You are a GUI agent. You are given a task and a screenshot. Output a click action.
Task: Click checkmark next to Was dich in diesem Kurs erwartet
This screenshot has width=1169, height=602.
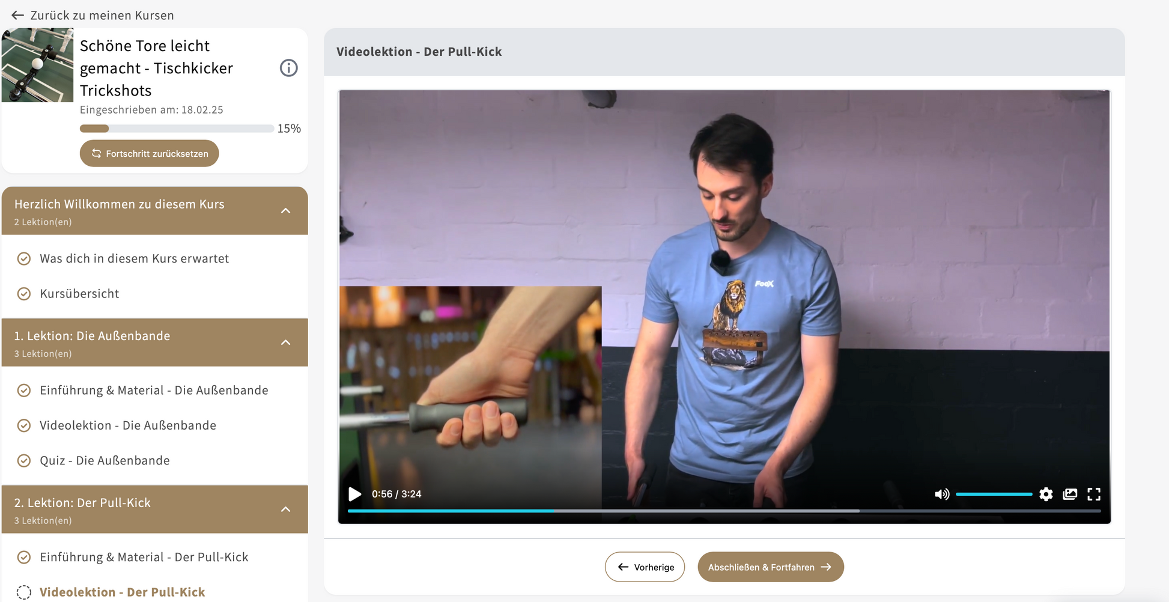[24, 259]
